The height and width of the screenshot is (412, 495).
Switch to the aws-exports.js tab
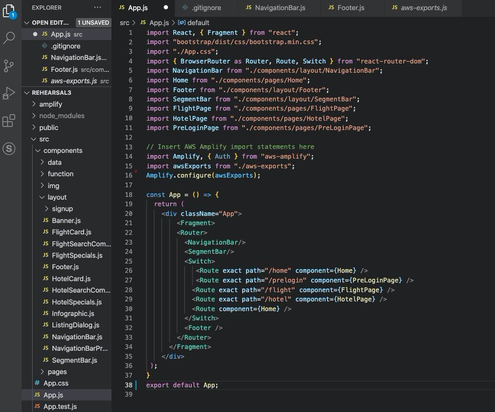pos(424,7)
